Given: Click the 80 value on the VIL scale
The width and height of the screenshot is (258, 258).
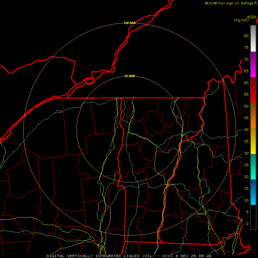Looking at the screenshot, I should tap(246, 36).
